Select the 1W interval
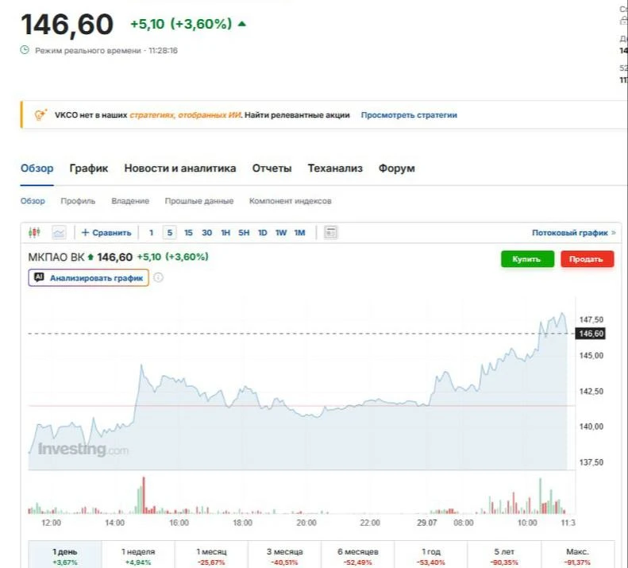628x568 pixels. coord(281,233)
